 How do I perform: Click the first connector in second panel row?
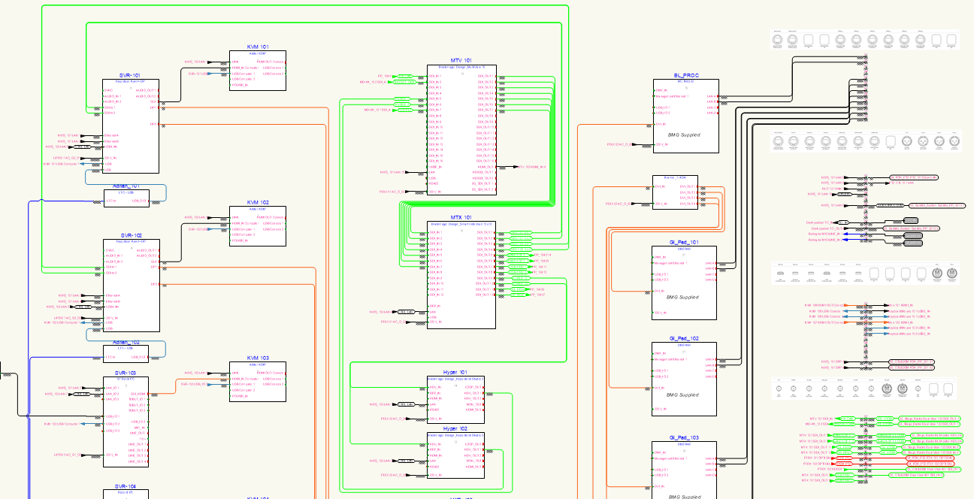(x=779, y=141)
